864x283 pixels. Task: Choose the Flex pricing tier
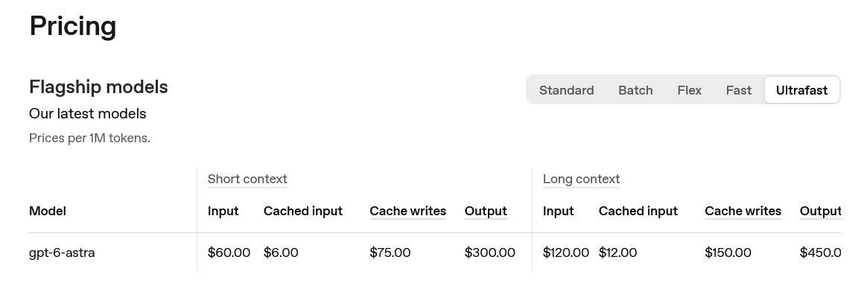tap(689, 90)
